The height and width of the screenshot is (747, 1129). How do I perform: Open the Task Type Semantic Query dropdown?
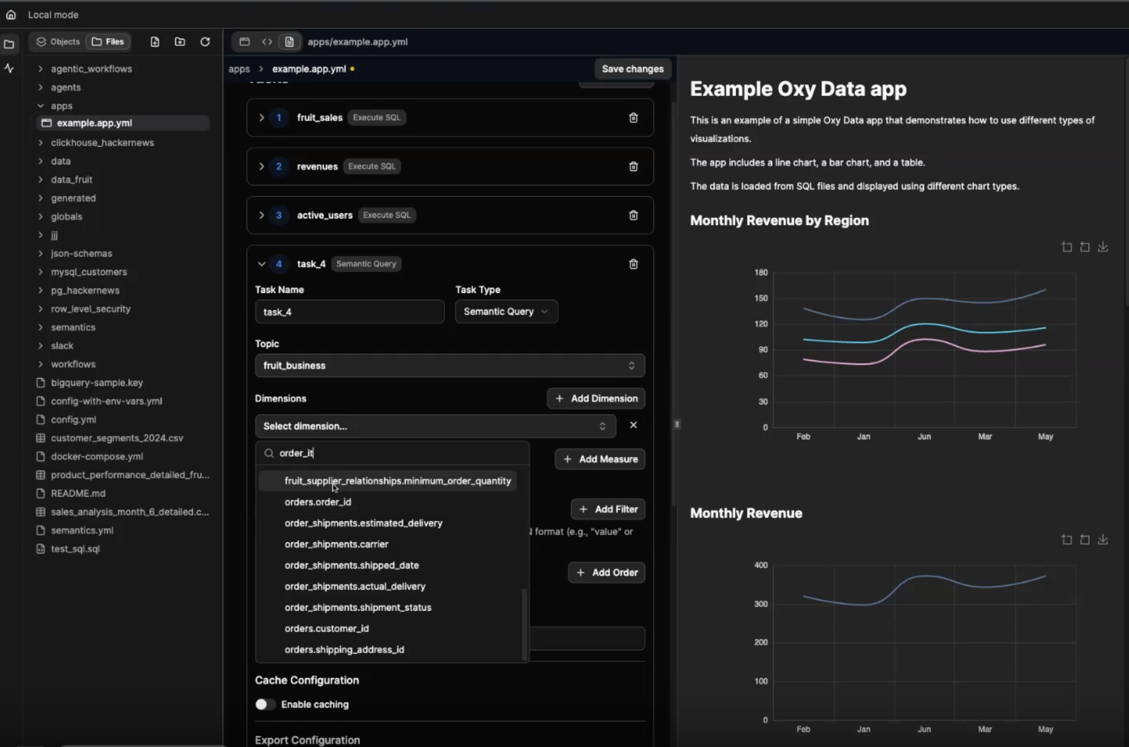pos(506,312)
